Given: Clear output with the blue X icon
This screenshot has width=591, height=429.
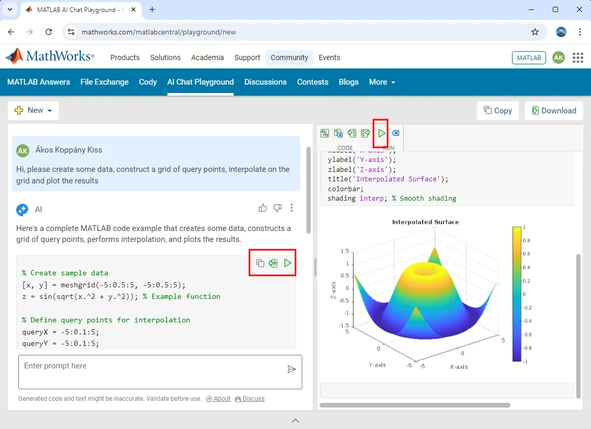Looking at the screenshot, I should (x=395, y=133).
